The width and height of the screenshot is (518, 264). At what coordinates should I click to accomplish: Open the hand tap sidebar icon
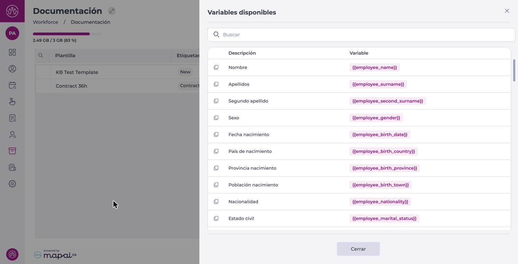12,102
